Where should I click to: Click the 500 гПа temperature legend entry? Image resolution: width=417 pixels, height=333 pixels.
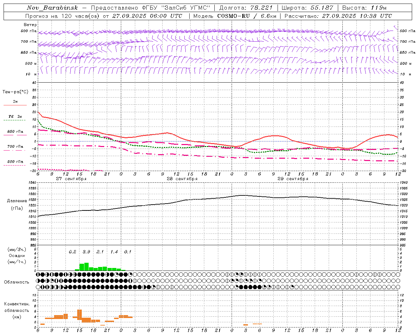pos(15,162)
